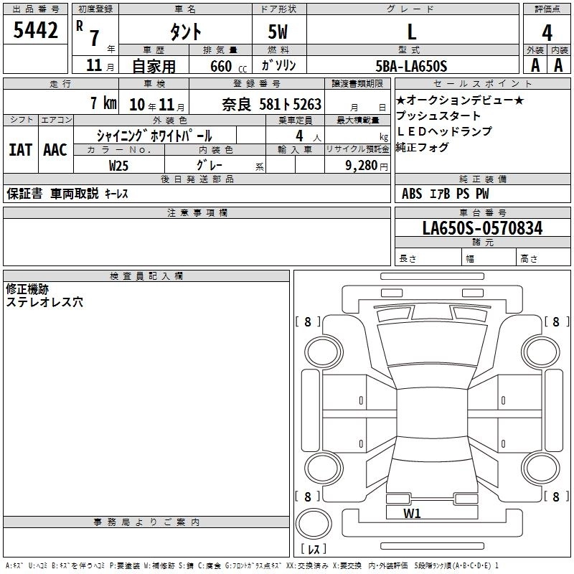Click the lot number 5442
Viewport: 574px width, 574px height.
(36, 31)
